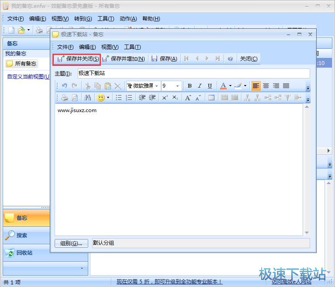Redo edit in memo editor

tap(74, 86)
